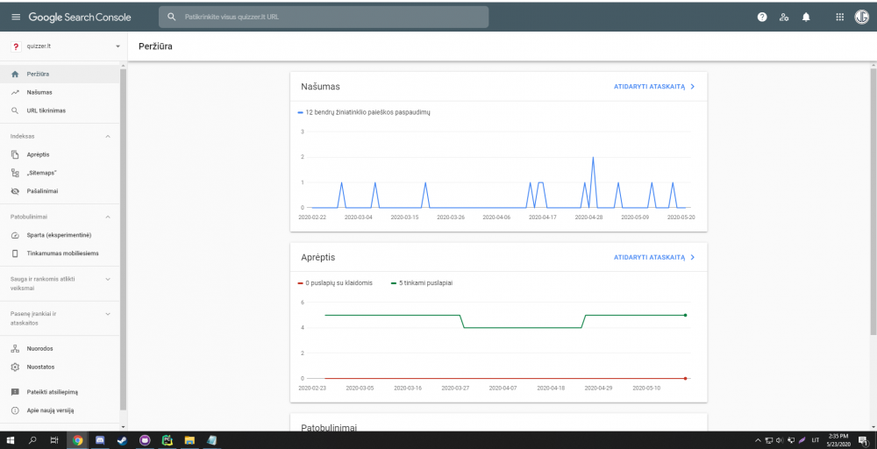Open Pašalinimai in sidebar

pyautogui.click(x=60, y=191)
